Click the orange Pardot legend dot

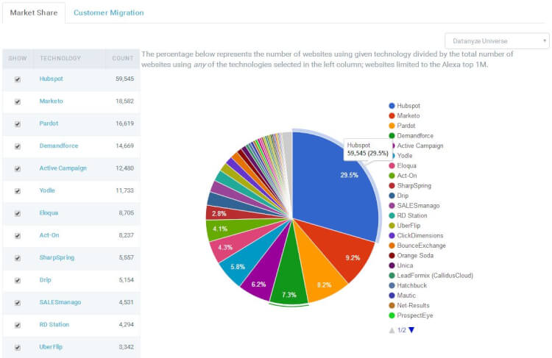(x=392, y=126)
